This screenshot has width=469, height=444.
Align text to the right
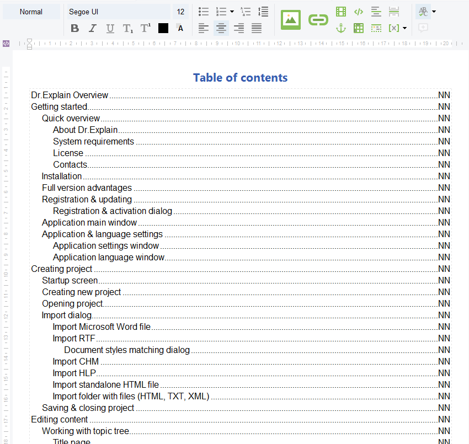pyautogui.click(x=239, y=28)
